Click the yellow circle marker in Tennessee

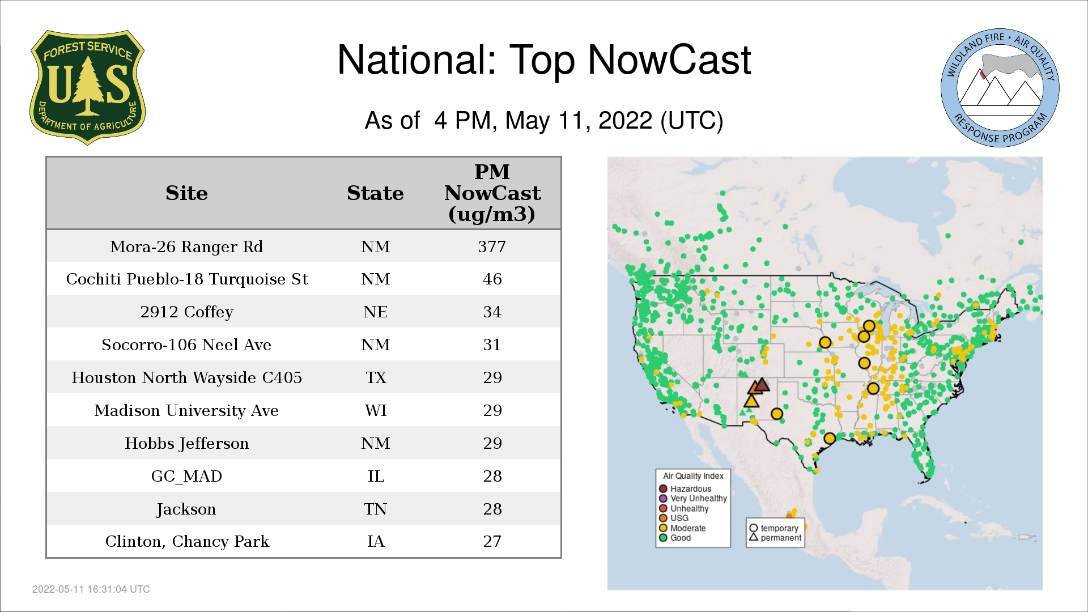click(x=873, y=389)
